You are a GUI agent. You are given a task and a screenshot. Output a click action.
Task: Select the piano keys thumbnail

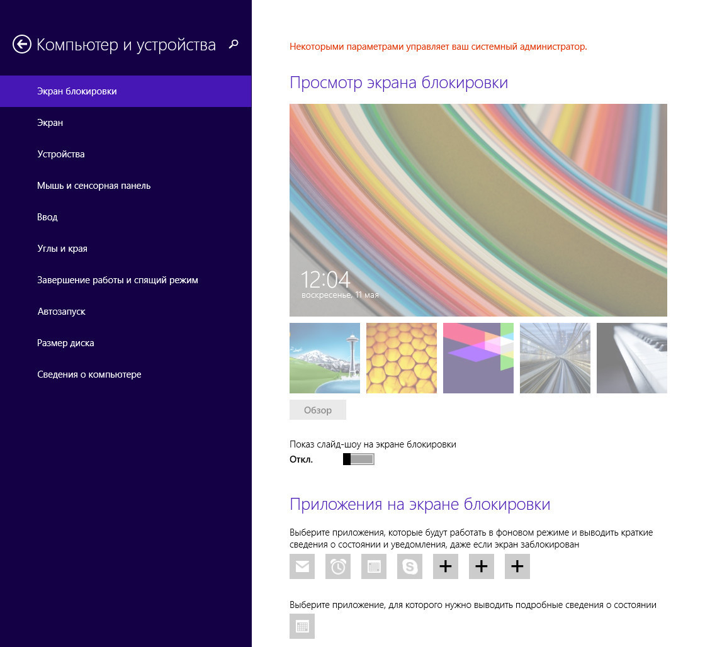click(x=632, y=358)
